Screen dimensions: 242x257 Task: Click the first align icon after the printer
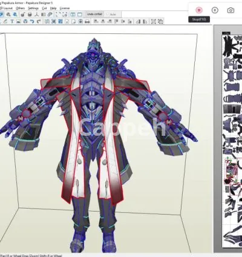[96, 21]
